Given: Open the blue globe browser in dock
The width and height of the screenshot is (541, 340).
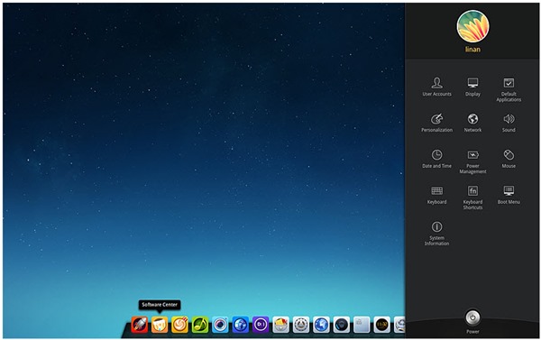Looking at the screenshot, I should (241, 325).
